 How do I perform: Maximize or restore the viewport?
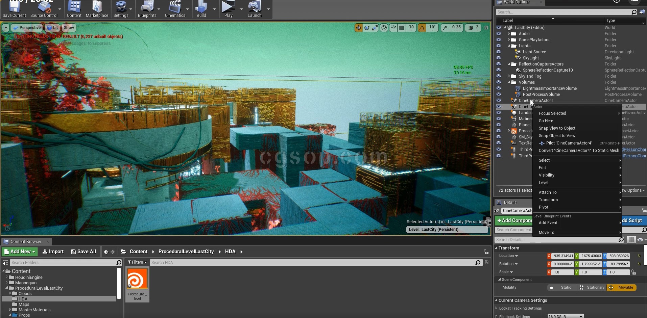(x=486, y=28)
